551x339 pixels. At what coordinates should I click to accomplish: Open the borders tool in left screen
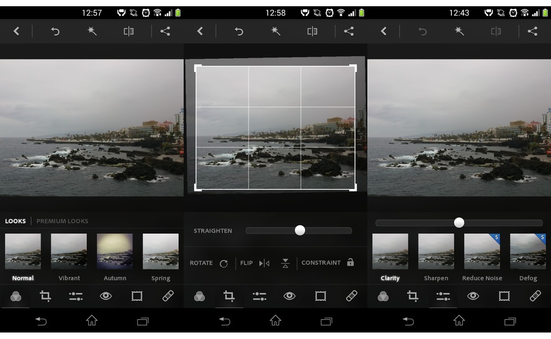[x=137, y=296]
